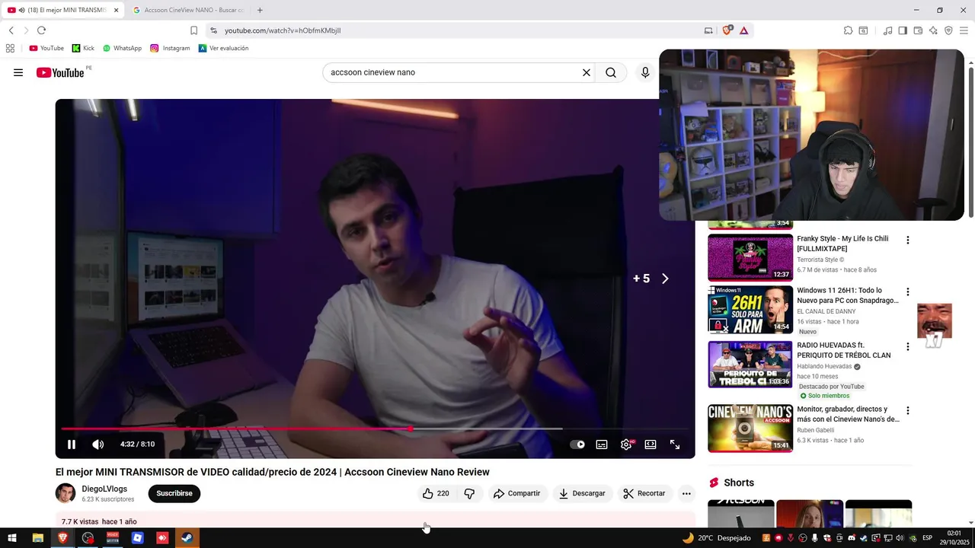Open Instagram bookmark
This screenshot has width=975, height=548.
coord(170,48)
